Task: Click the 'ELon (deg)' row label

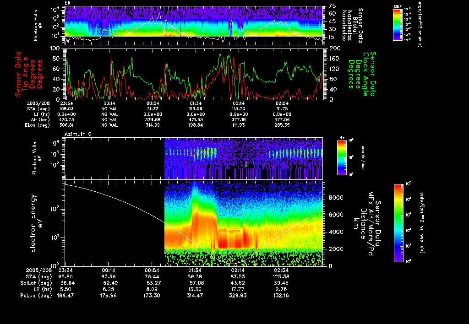Action: (x=38, y=125)
